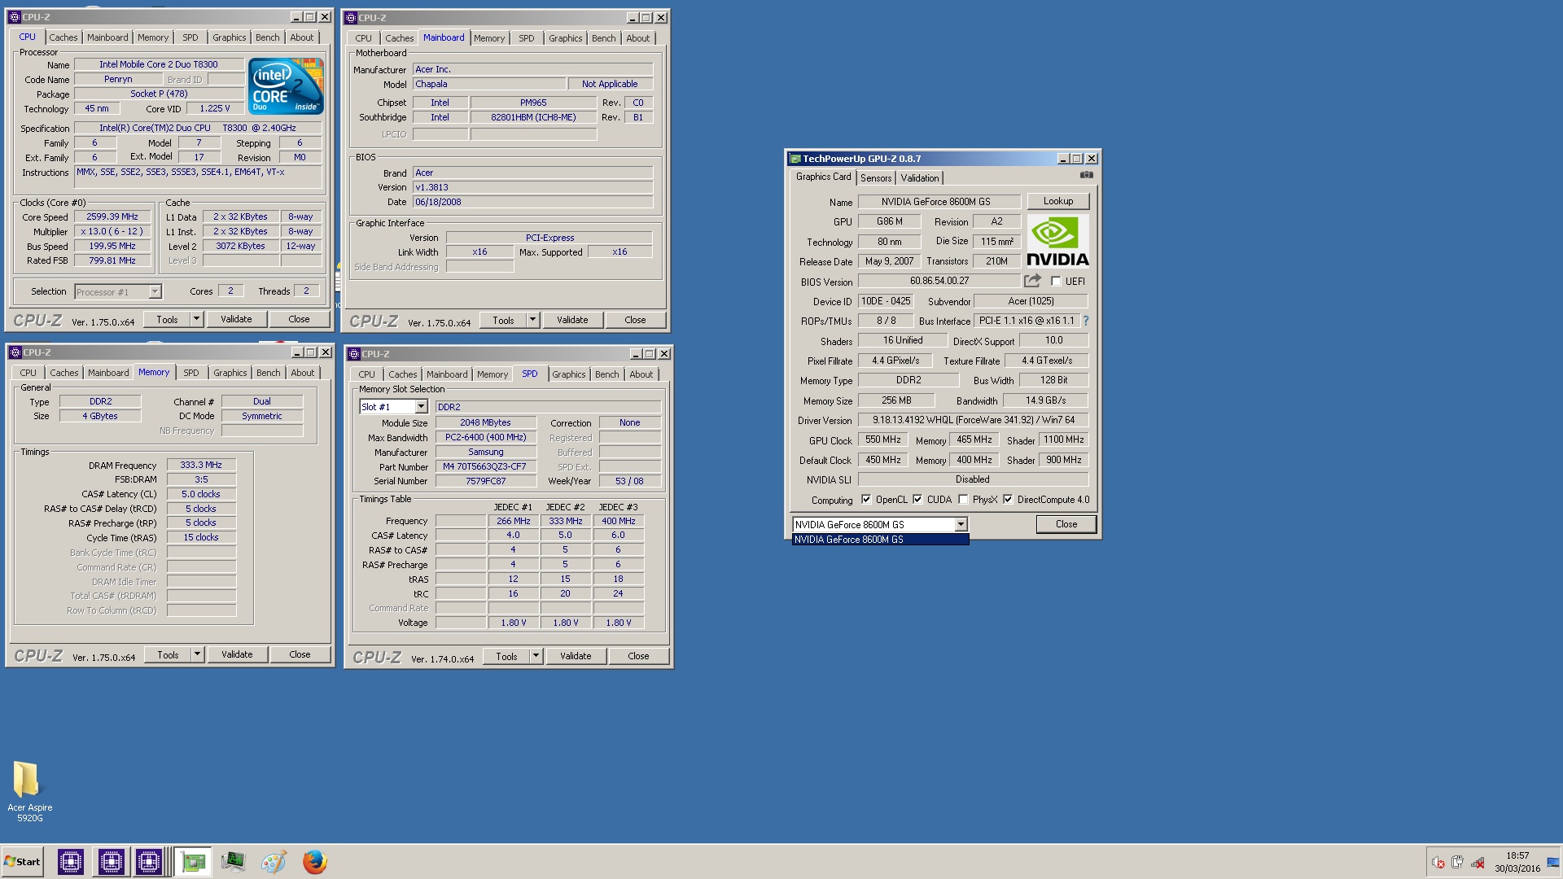Click the Lookup button in GPU-Z
This screenshot has height=879, width=1563.
click(x=1058, y=201)
